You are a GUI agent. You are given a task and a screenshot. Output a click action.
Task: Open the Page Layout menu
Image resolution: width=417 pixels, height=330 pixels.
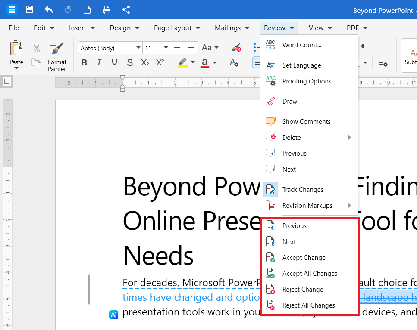click(177, 28)
